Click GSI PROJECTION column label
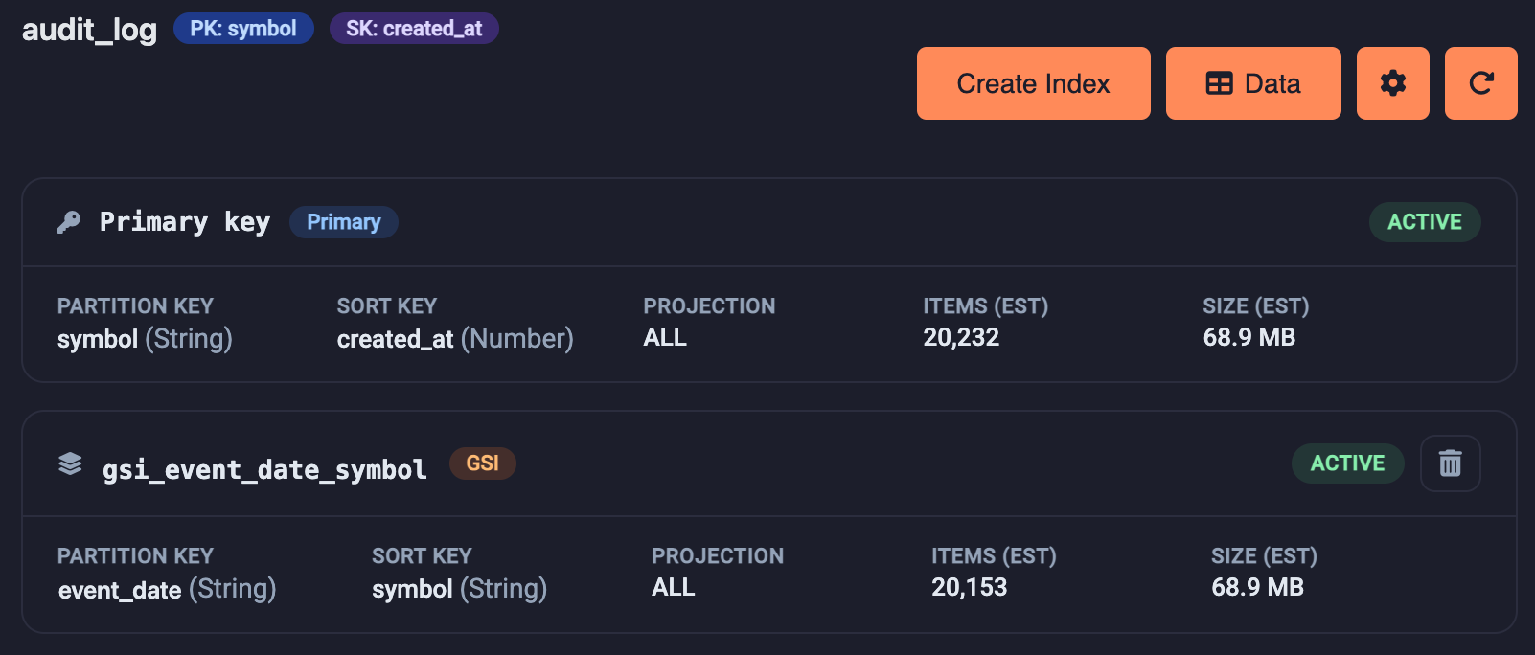Screen dimensions: 1535x655 [718, 556]
